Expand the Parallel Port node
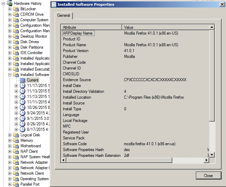The width and height of the screenshot is (226, 187). pos(10,185)
